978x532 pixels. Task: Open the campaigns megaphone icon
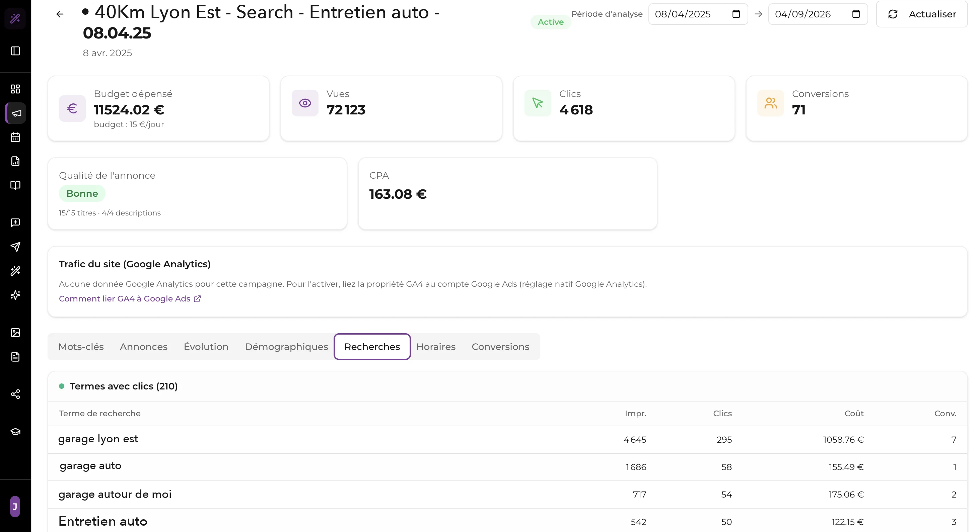(x=16, y=113)
